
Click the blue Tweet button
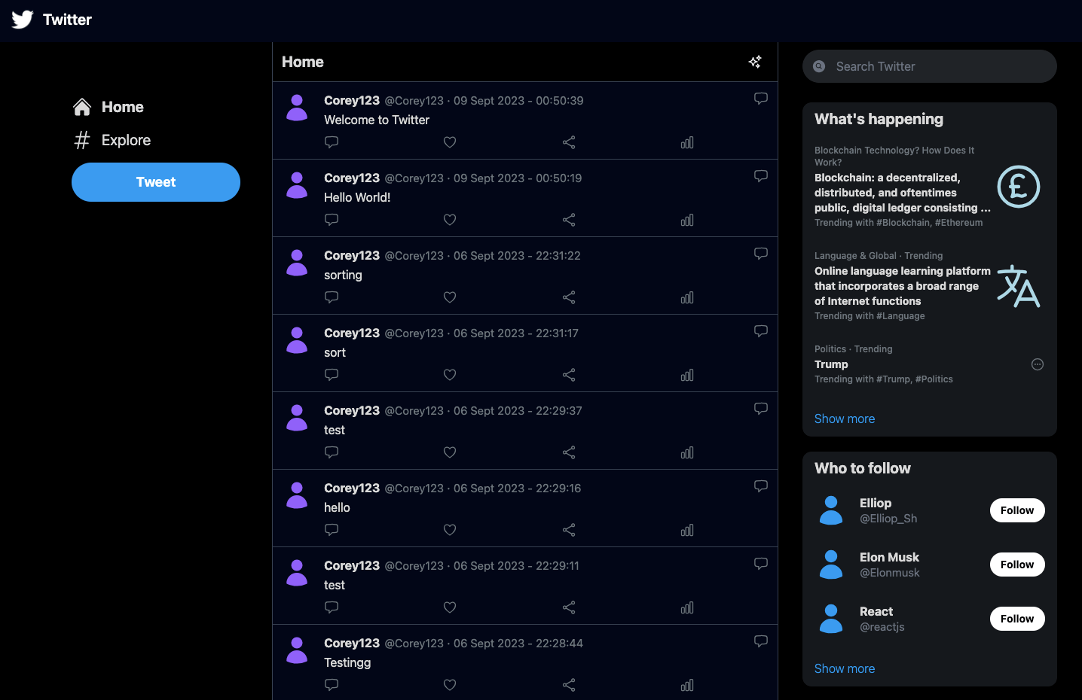[x=156, y=182]
